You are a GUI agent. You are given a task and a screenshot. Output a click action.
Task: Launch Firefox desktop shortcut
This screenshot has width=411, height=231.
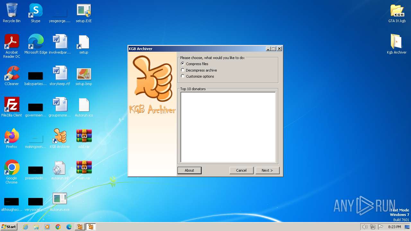[12, 139]
